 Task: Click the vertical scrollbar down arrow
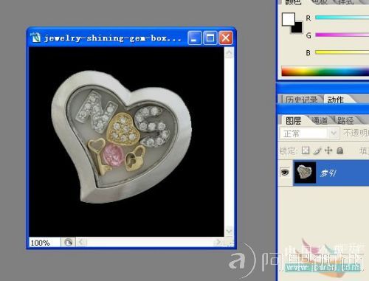point(229,231)
